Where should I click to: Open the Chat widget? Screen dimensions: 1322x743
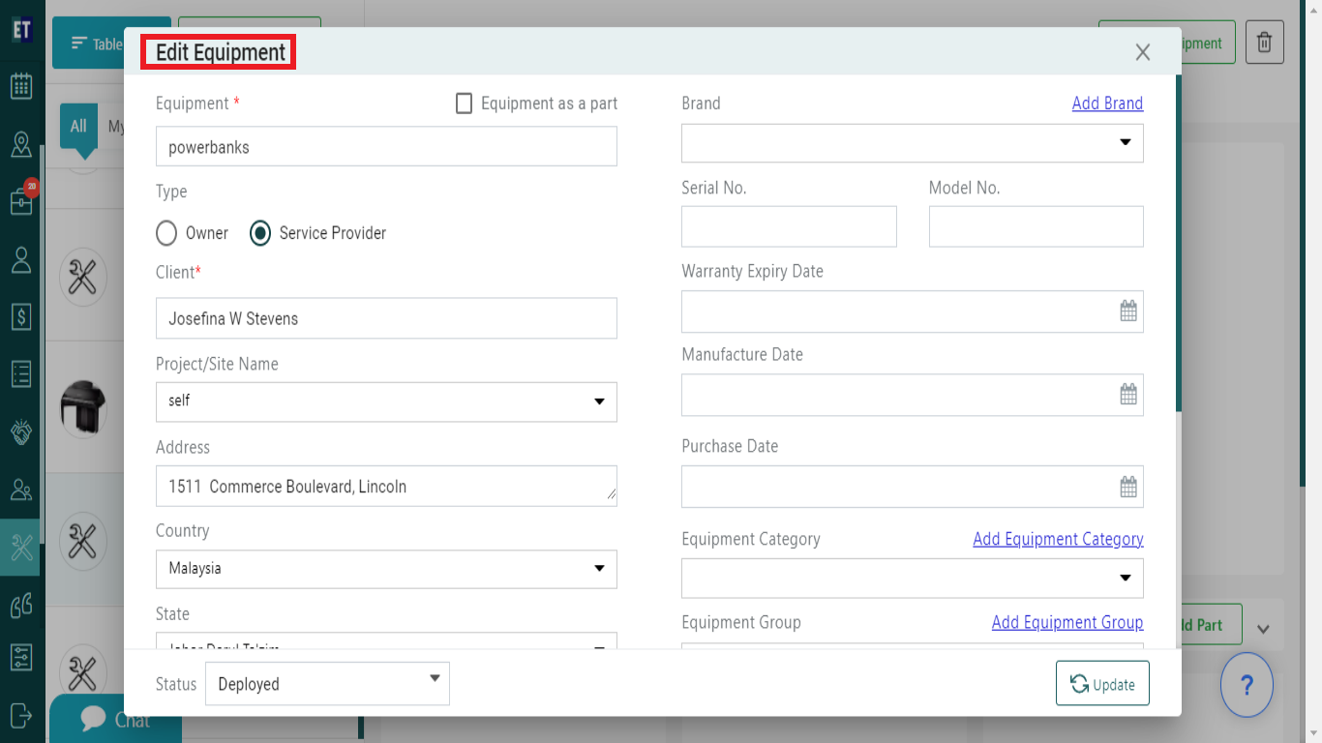click(115, 719)
